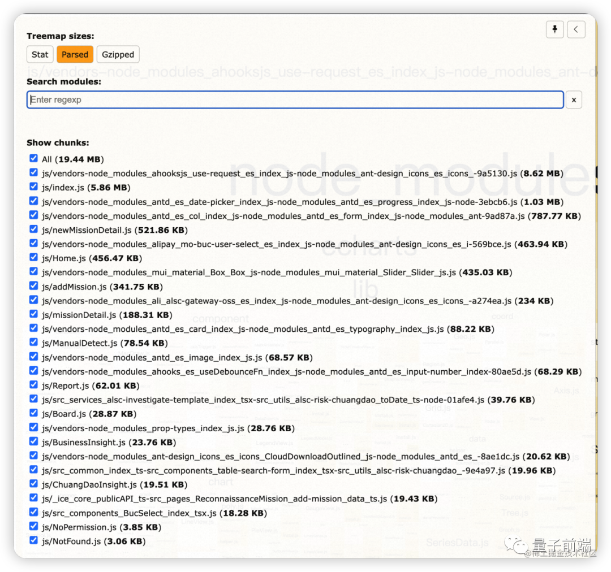This screenshot has width=611, height=572.
Task: Uncheck js/newMissionDetail.js chunk
Action: click(34, 229)
